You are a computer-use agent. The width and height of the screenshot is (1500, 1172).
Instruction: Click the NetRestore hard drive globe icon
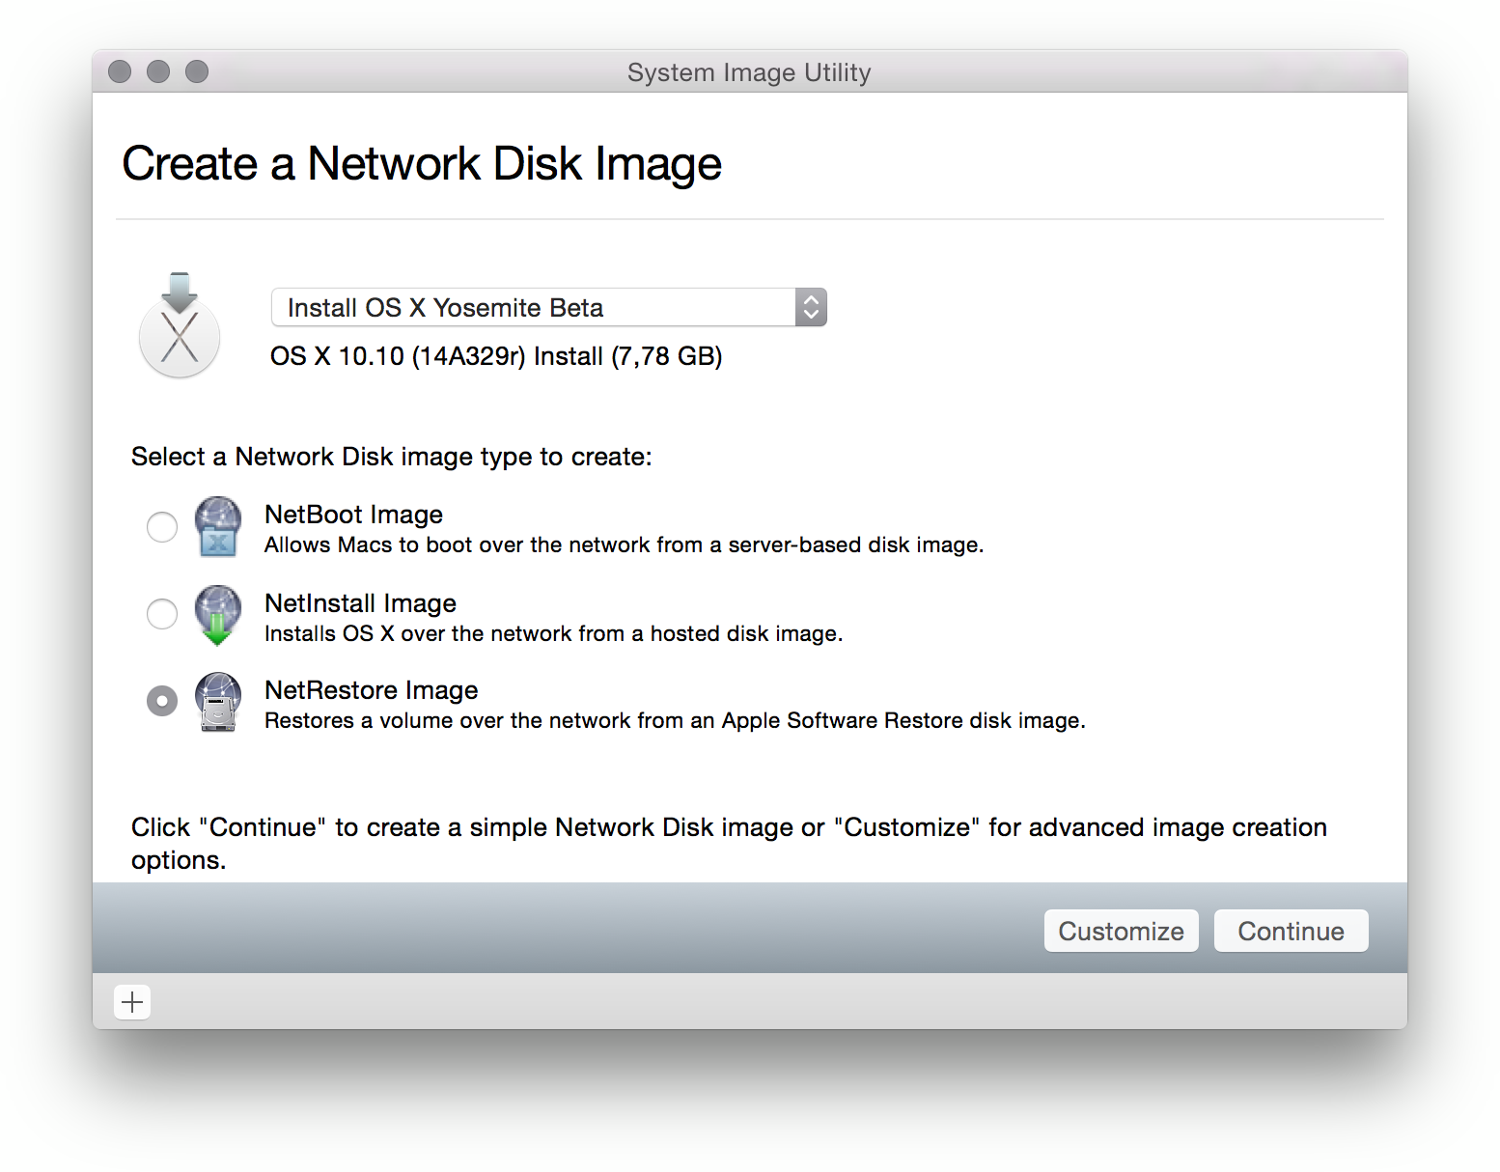point(218,702)
